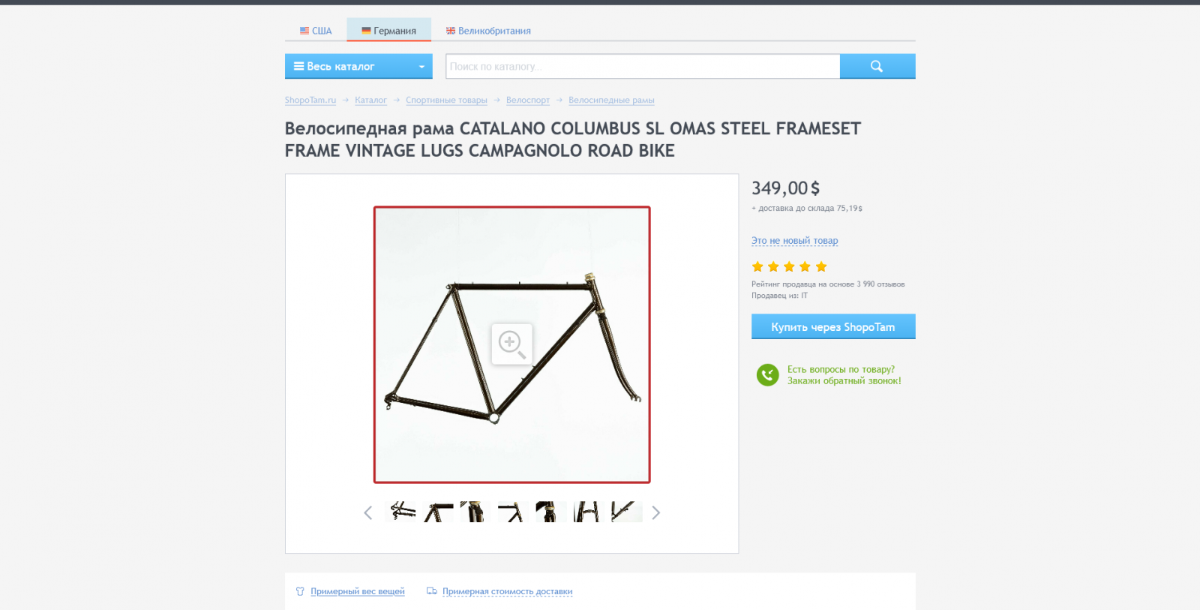This screenshot has height=610, width=1200.
Task: Select the Германия tab
Action: [388, 31]
